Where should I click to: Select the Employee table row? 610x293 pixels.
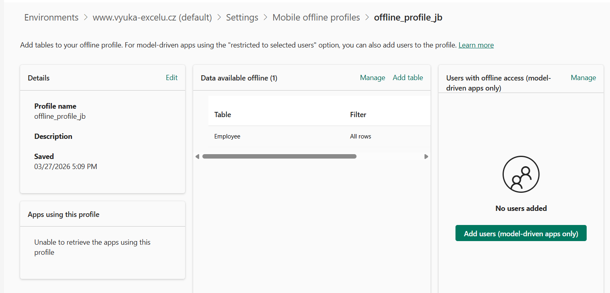click(227, 136)
